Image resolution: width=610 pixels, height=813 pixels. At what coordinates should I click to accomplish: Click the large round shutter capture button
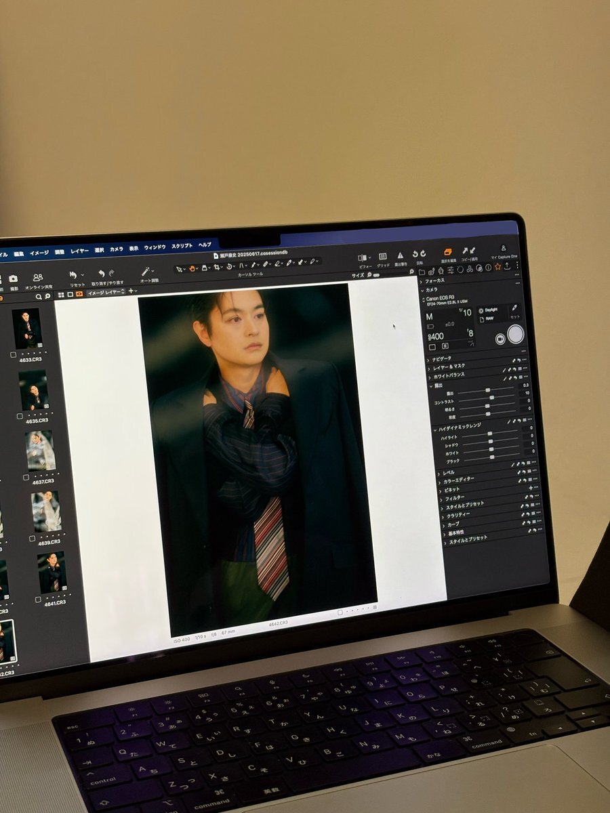515,335
